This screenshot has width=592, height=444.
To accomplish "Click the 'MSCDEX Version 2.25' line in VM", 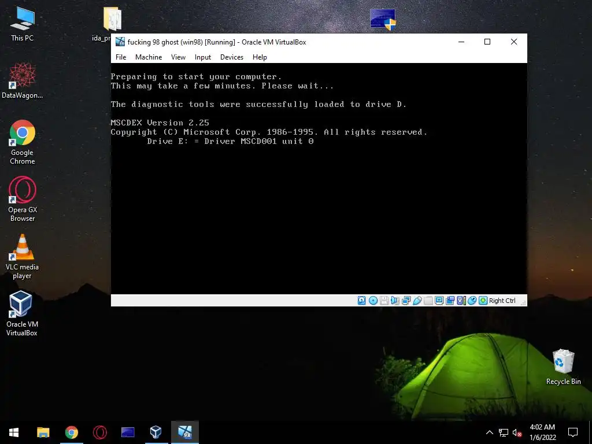I will (160, 123).
